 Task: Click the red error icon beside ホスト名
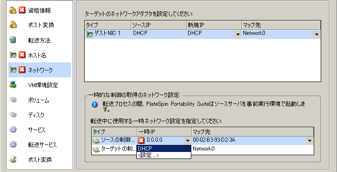22,55
